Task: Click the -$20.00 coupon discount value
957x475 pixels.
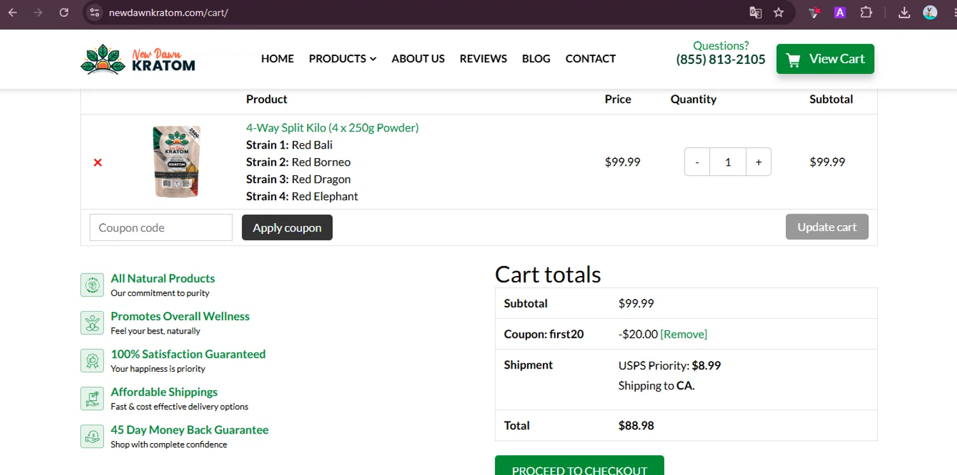Action: click(x=638, y=334)
